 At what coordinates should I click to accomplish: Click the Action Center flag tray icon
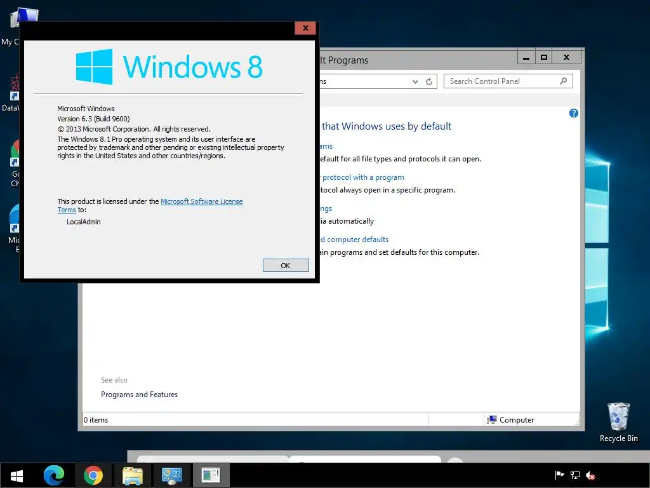560,475
